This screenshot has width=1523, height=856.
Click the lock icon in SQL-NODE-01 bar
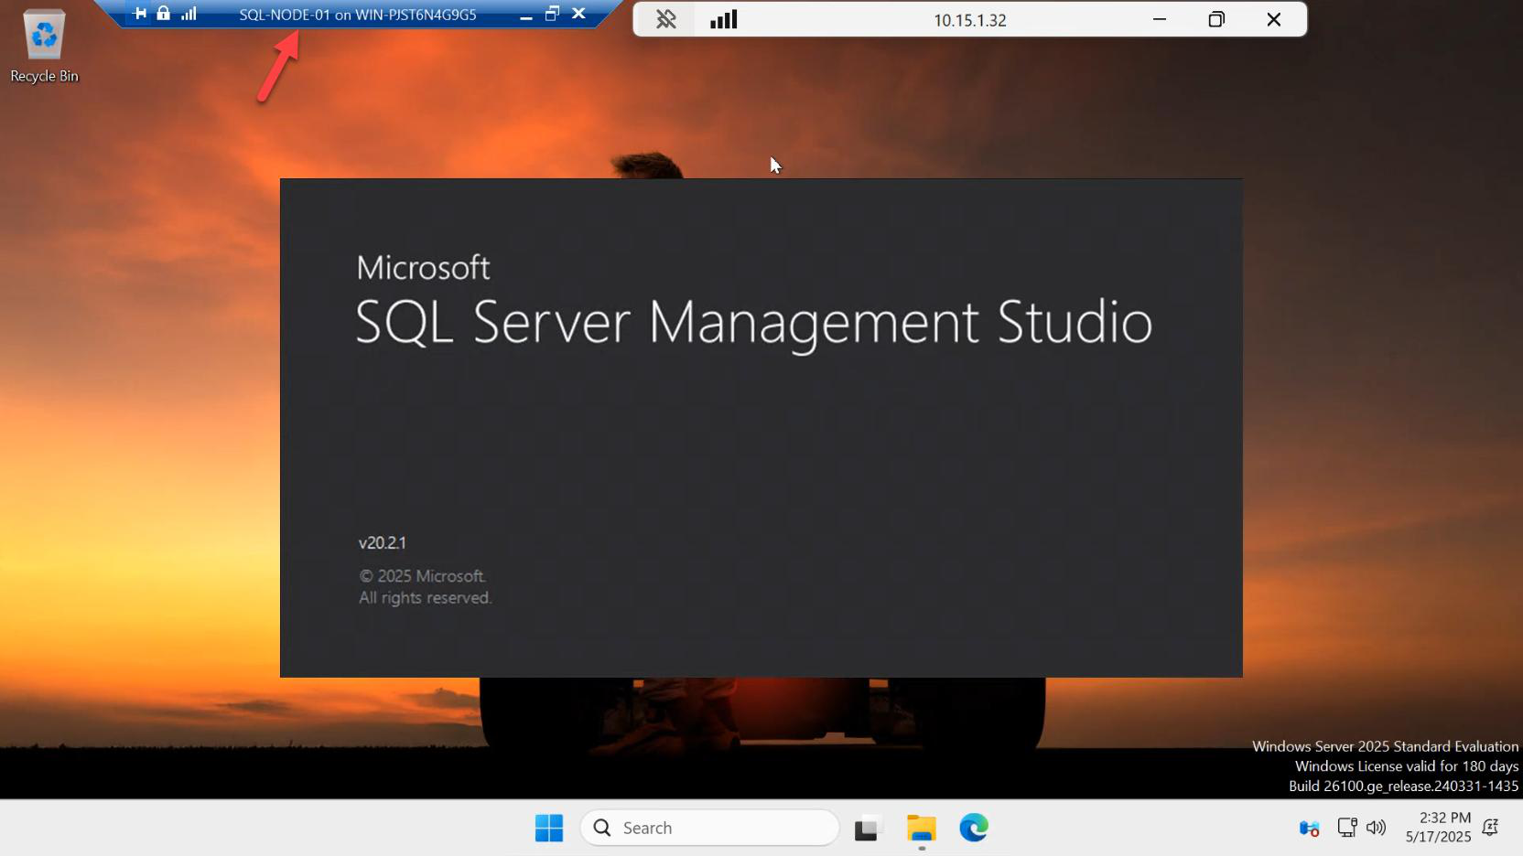[x=164, y=13]
